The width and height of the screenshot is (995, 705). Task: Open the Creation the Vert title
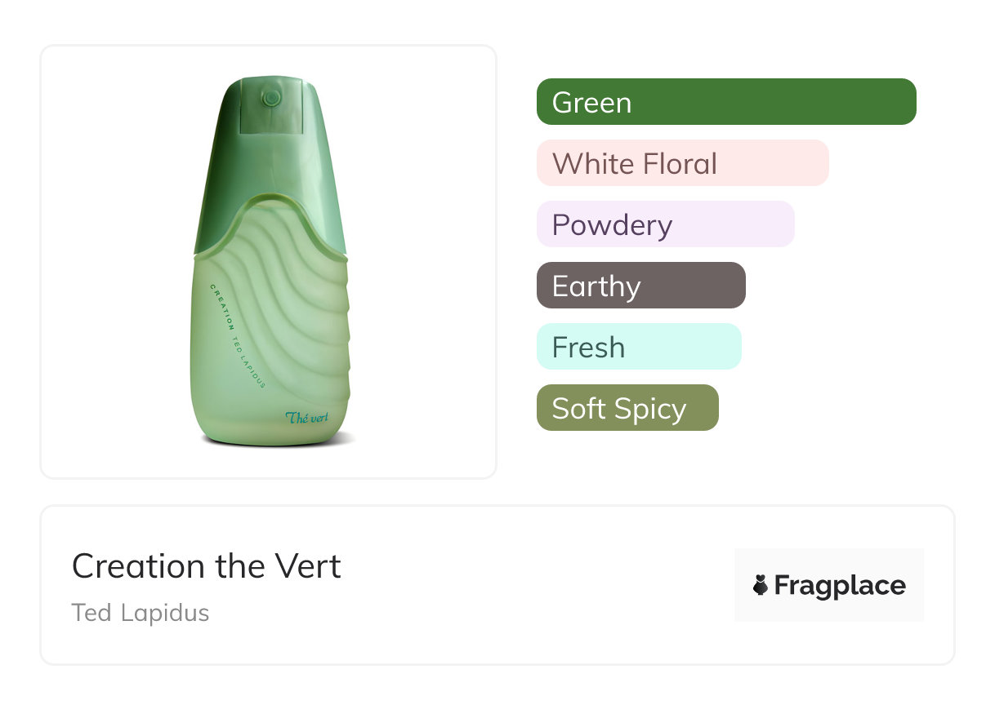coord(207,566)
